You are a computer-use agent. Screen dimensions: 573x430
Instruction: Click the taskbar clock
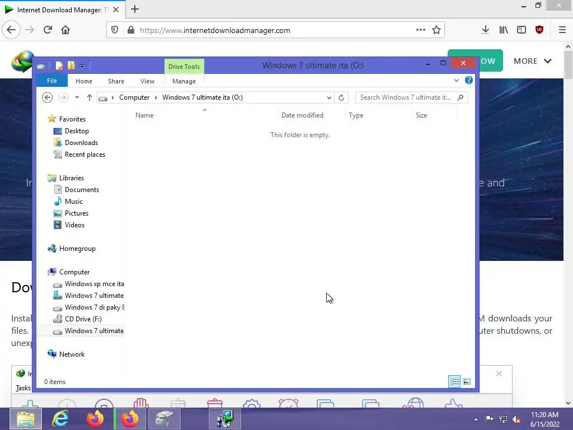click(x=544, y=419)
